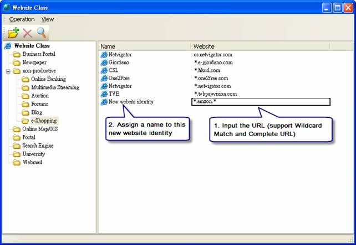Viewport: 356px width, 245px height.
Task: Select the Multimedia Streaming folder
Action: 55,87
